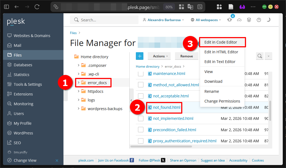Click the browser extensions add icon
This screenshot has width=286, height=168.
click(219, 7)
